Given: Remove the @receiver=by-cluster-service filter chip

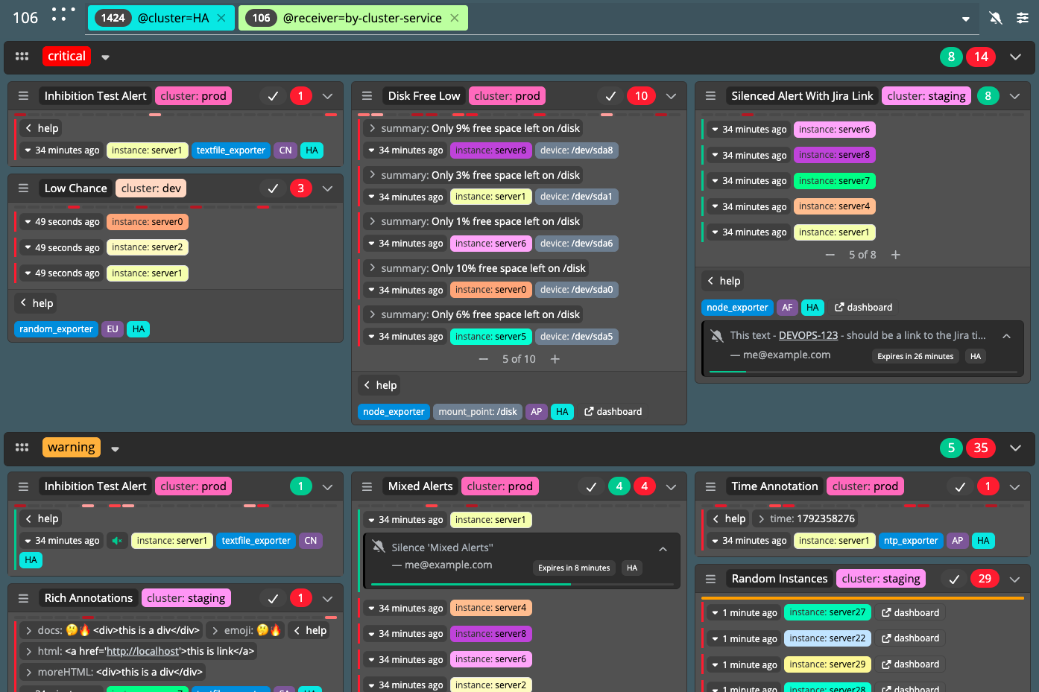Looking at the screenshot, I should tap(455, 18).
